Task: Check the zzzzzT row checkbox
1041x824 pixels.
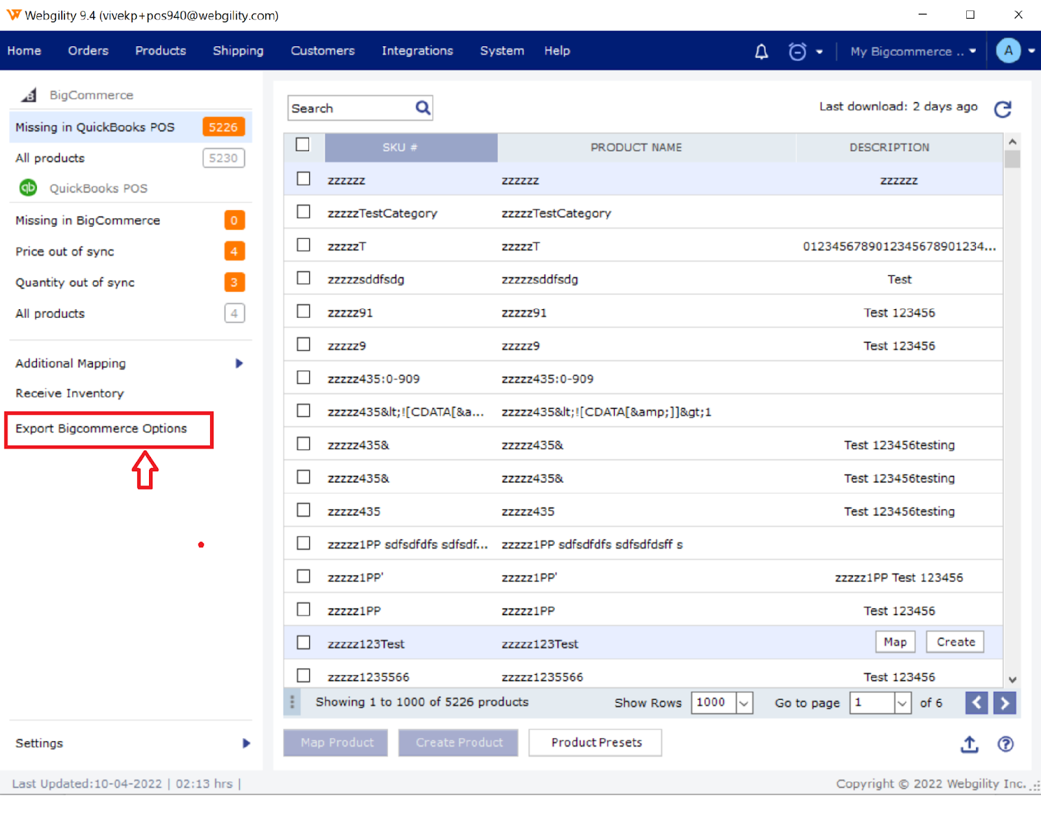Action: (x=303, y=245)
